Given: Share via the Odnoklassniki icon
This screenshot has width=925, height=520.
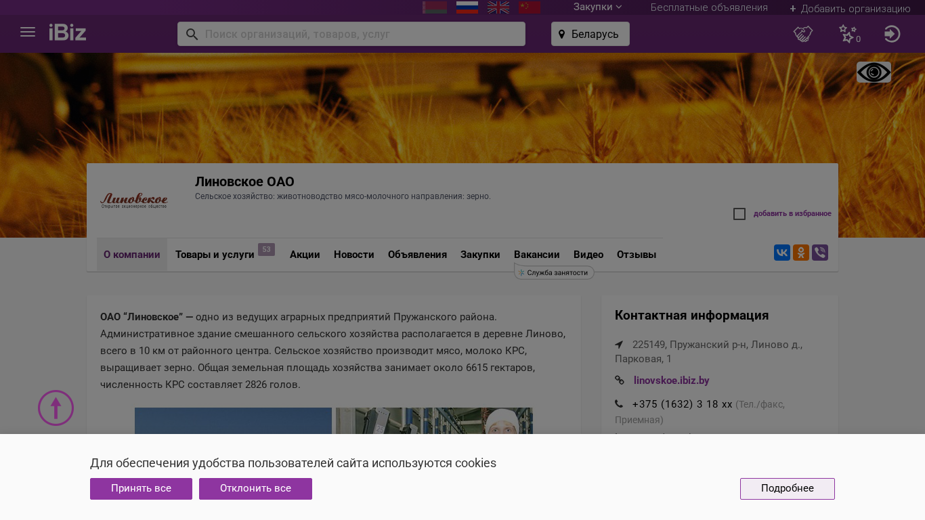Looking at the screenshot, I should [801, 253].
